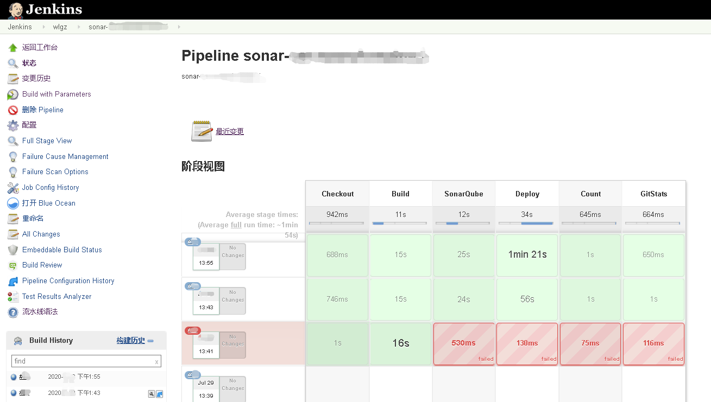Click the 最近变更 notepad icon
This screenshot has width=711, height=402.
coord(202,131)
